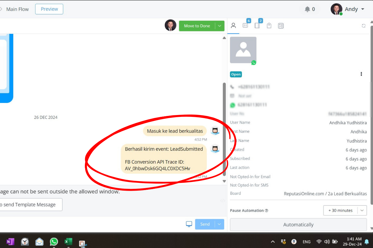Click the send Template Message button

coord(30,205)
